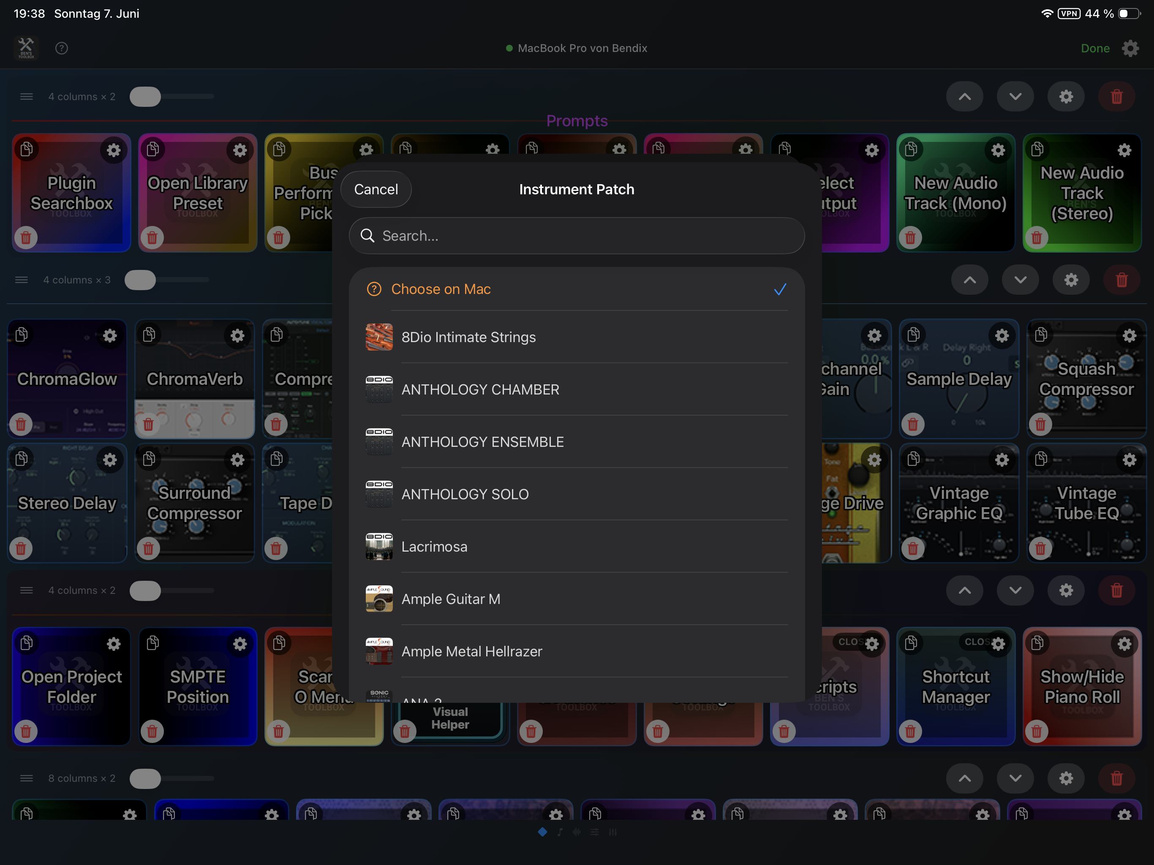Move the 8 columns × 2 section up
This screenshot has width=1154, height=865.
pyautogui.click(x=965, y=778)
